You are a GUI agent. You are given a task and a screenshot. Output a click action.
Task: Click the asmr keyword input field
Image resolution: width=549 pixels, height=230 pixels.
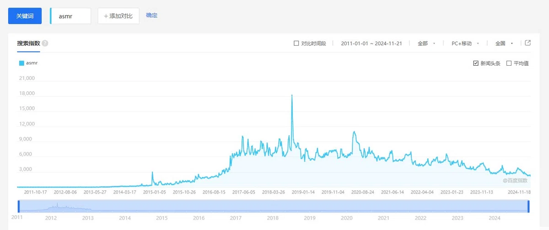click(x=71, y=16)
